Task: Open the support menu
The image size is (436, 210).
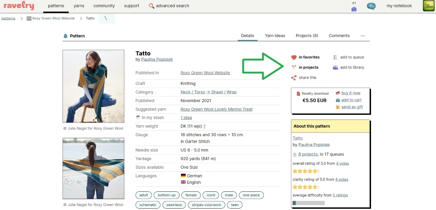Action: (132, 6)
